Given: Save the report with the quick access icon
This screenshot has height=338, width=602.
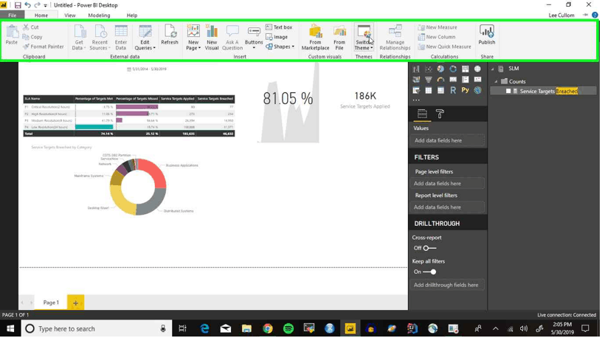Looking at the screenshot, I should click(18, 5).
